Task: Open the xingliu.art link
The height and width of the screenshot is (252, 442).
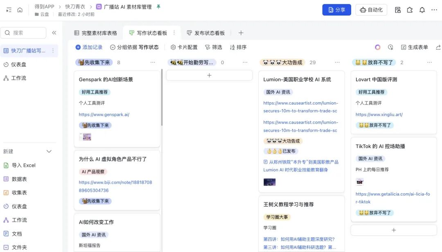Action: point(379,115)
